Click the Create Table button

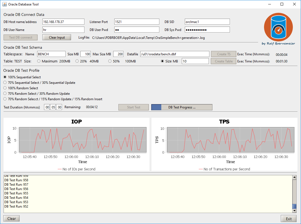pos(224,61)
